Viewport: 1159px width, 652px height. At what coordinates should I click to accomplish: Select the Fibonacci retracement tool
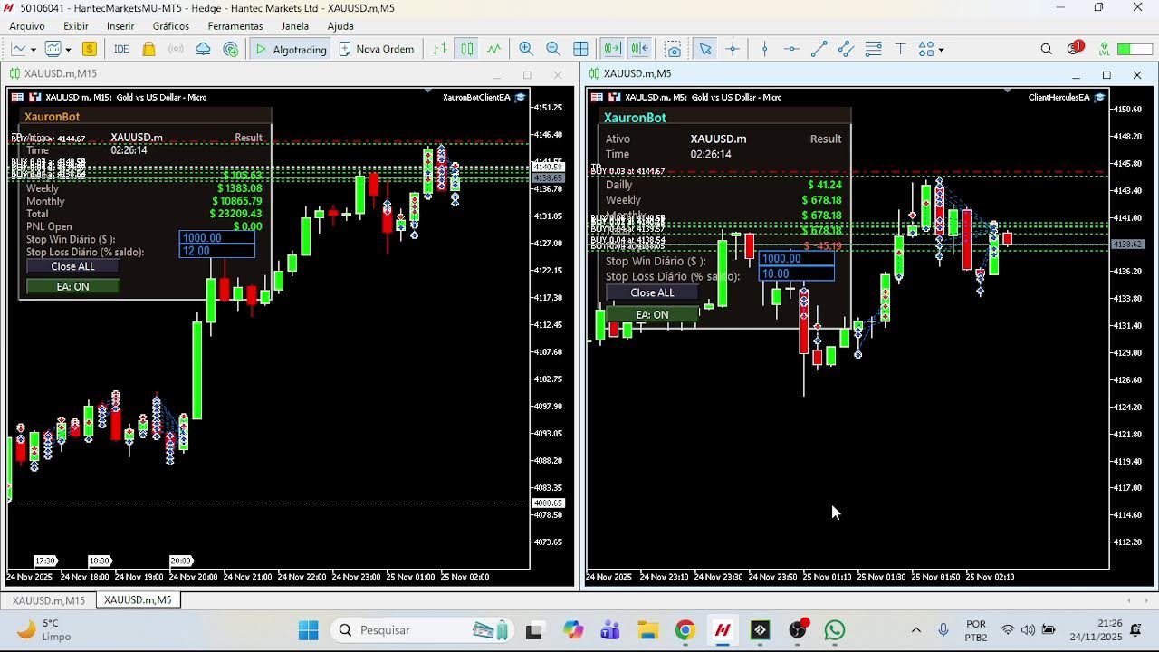tap(874, 49)
